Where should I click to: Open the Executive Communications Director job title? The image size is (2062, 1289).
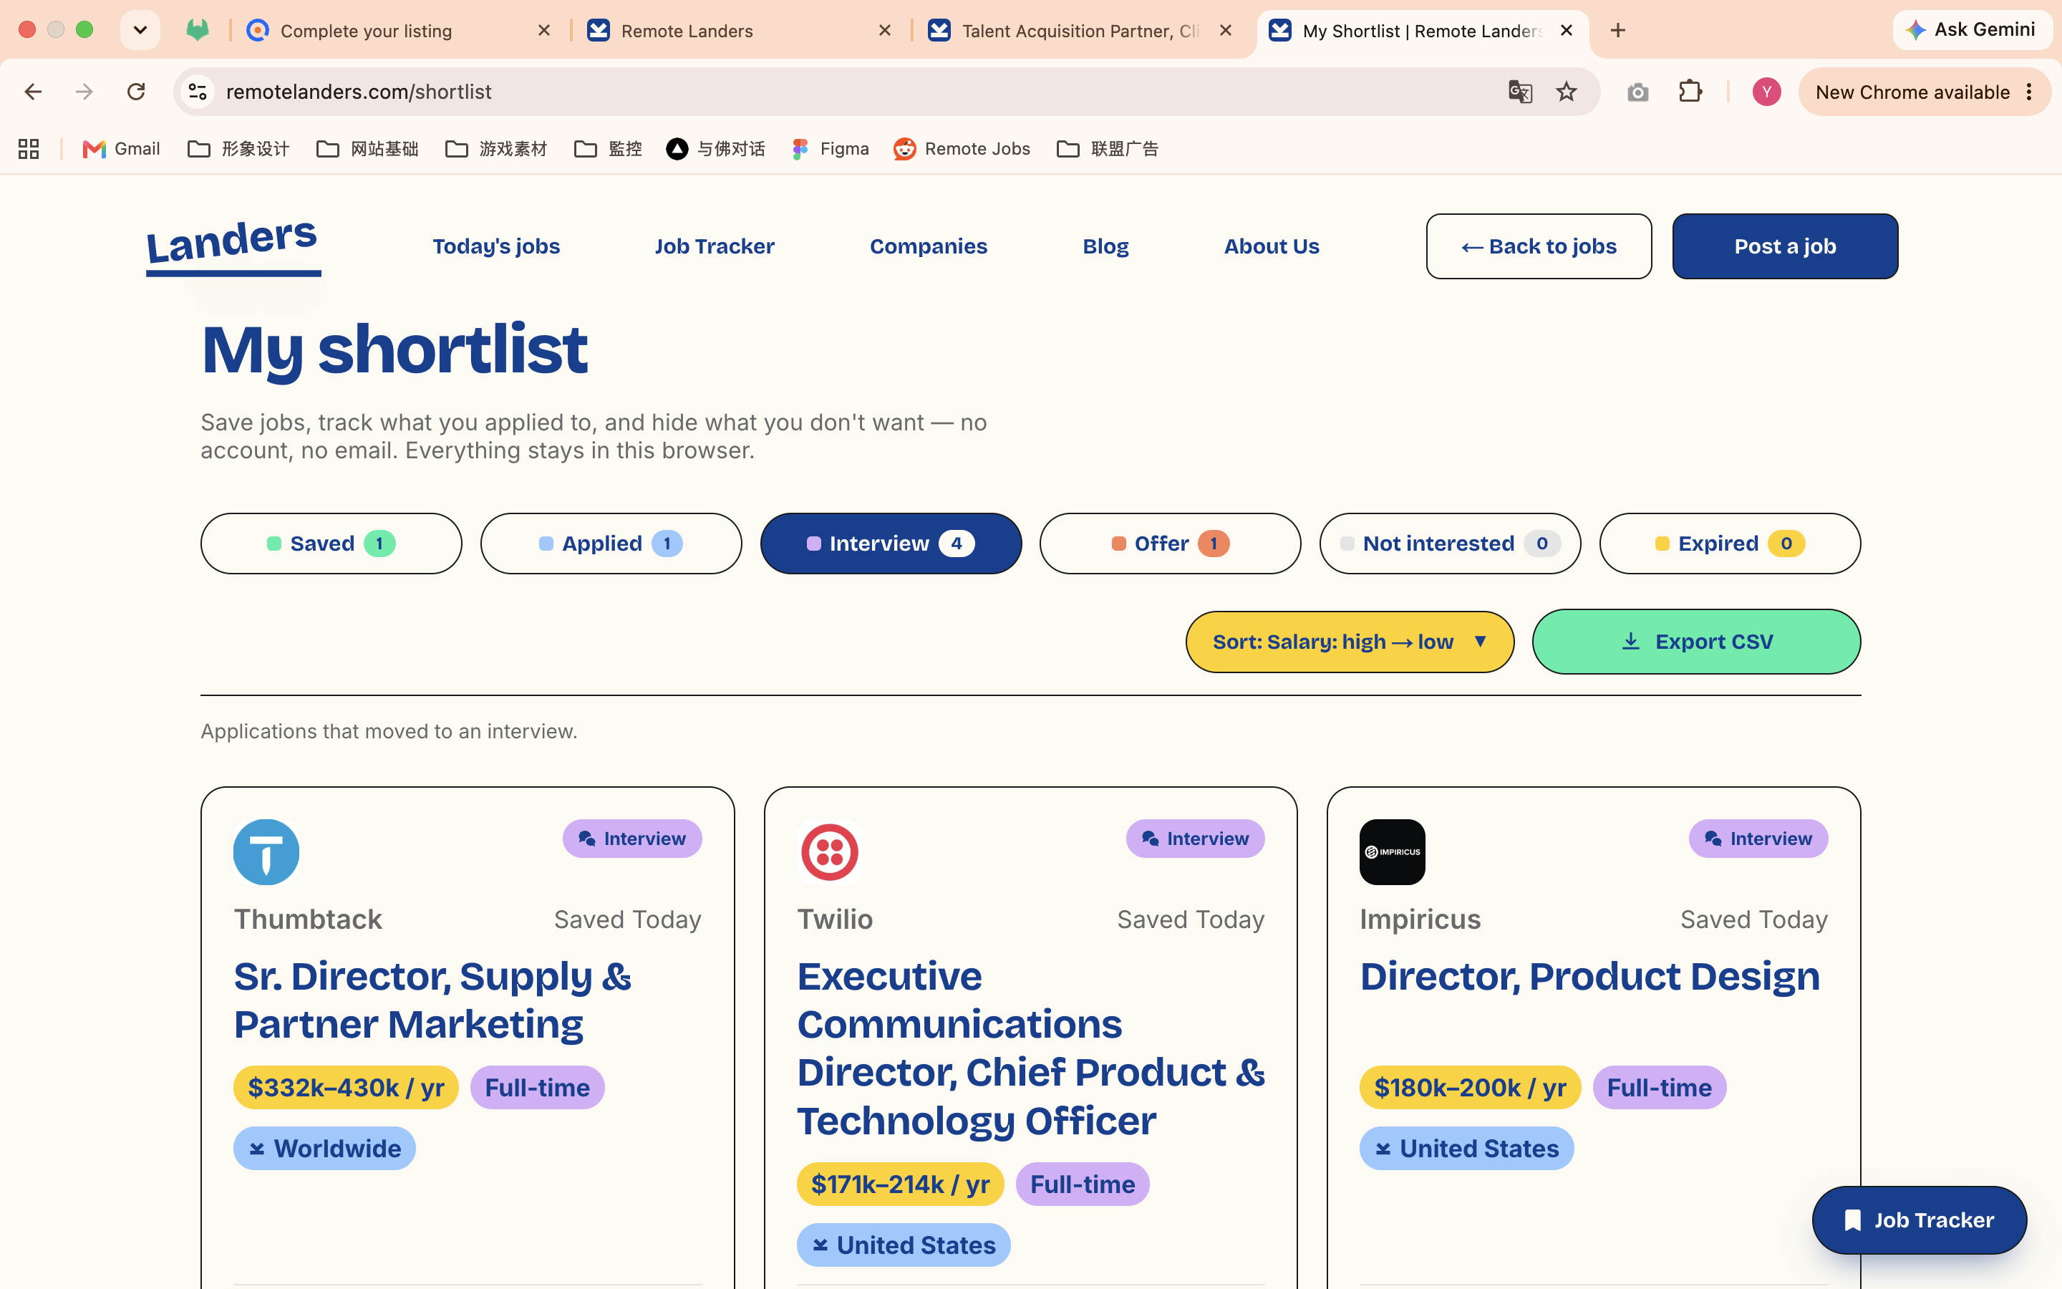point(1031,1048)
